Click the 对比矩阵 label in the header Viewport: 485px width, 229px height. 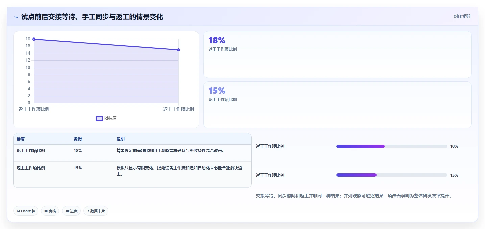pos(462,16)
